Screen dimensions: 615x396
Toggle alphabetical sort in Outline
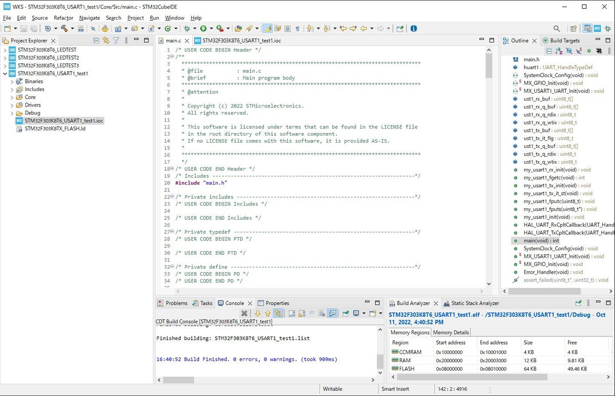(x=559, y=51)
